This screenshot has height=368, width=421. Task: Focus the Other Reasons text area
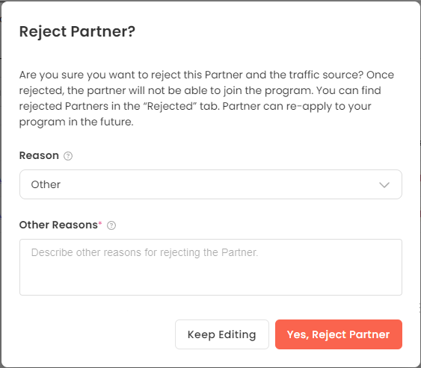(211, 267)
